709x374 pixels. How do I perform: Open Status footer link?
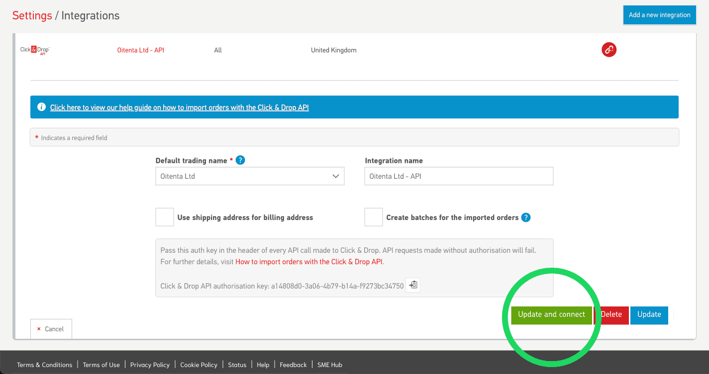coord(237,365)
